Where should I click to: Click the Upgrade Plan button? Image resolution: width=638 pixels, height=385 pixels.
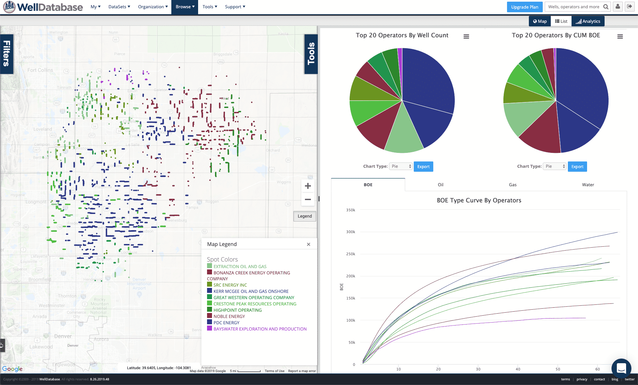click(x=525, y=7)
